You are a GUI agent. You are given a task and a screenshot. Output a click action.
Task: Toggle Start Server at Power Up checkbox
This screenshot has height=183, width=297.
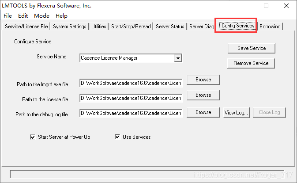32,137
